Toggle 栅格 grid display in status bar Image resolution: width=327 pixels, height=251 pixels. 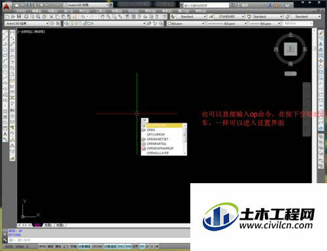click(58, 246)
